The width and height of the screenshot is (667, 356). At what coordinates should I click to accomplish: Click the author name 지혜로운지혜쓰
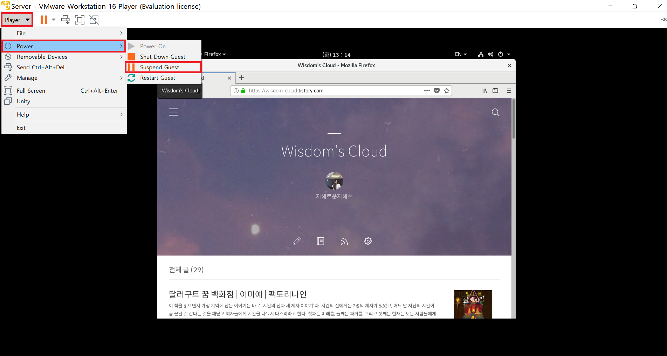[334, 196]
